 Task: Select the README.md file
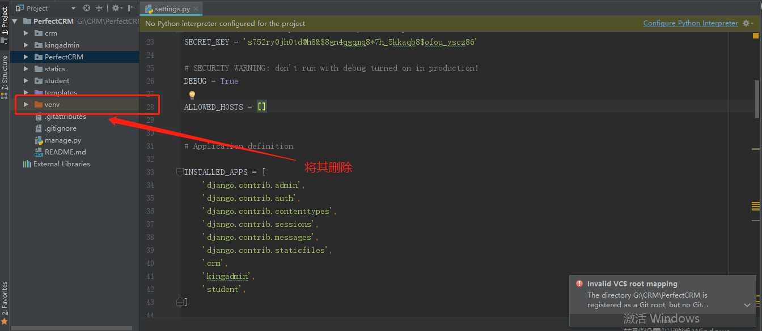(65, 152)
